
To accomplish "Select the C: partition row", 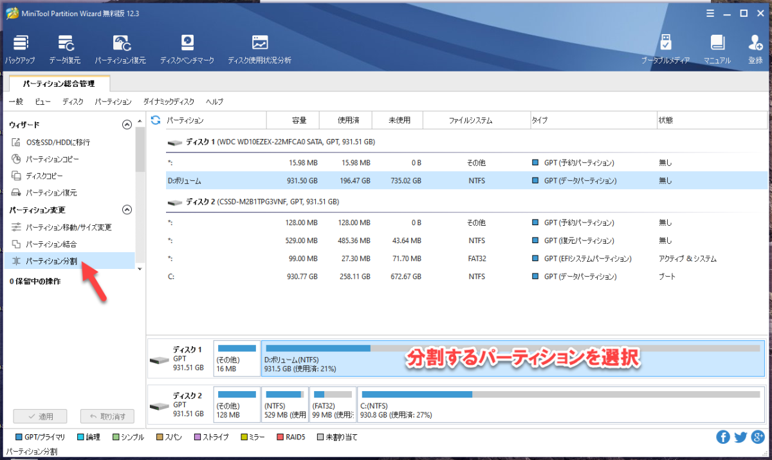I will 466,277.
